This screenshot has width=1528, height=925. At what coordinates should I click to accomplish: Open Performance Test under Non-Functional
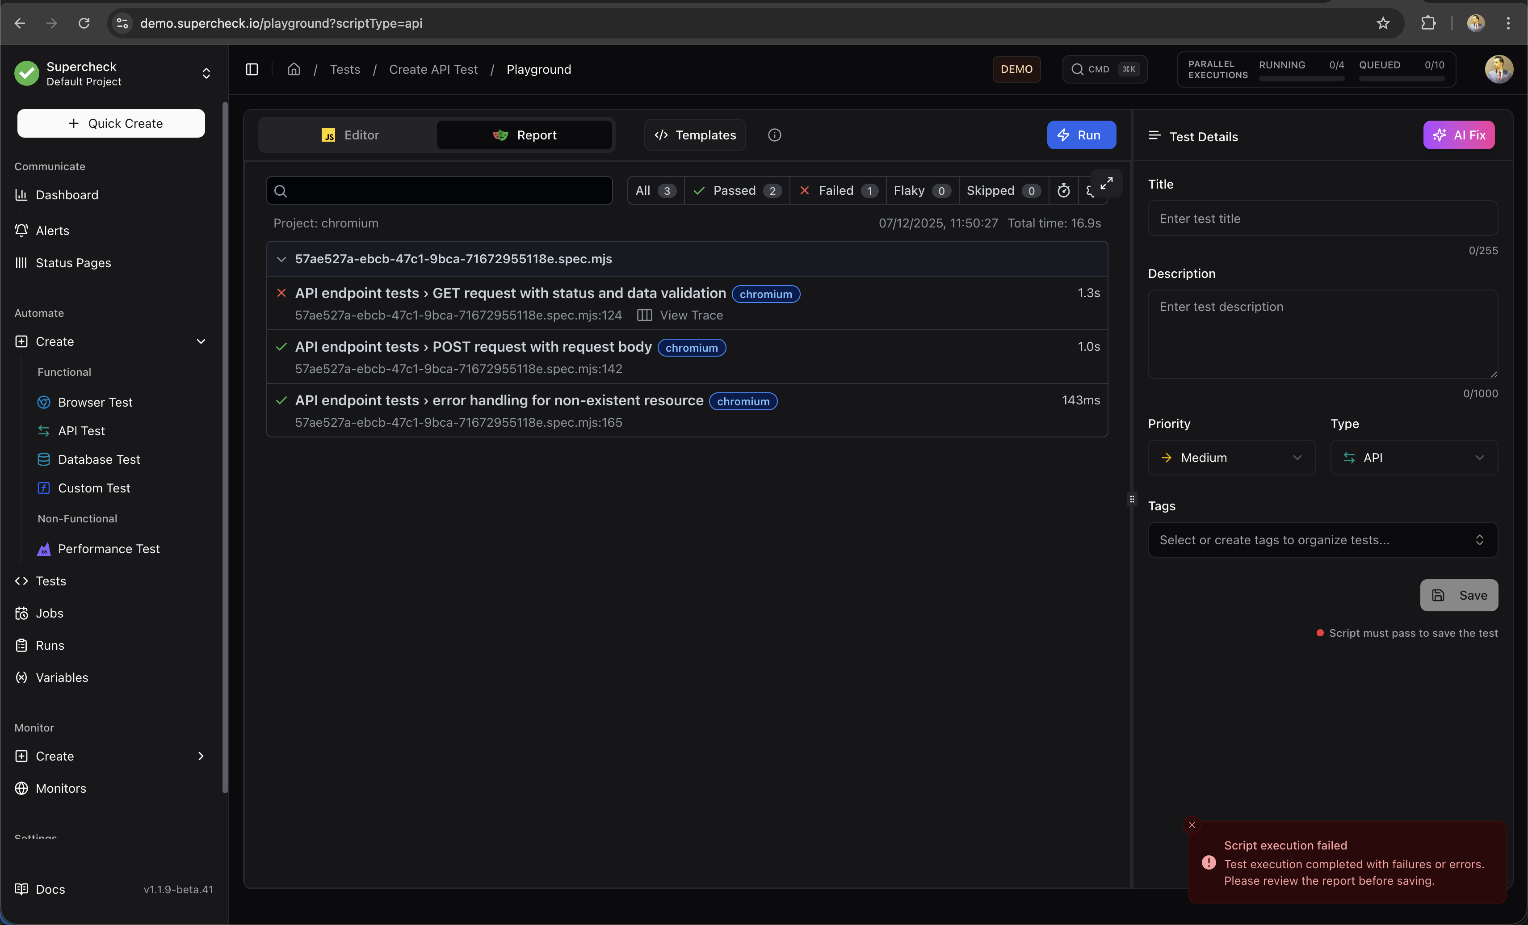click(x=108, y=549)
